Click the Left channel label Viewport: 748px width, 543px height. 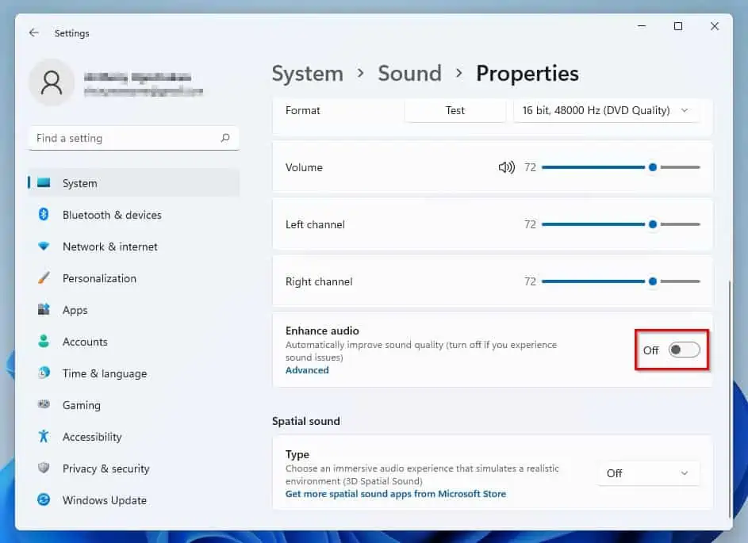[315, 224]
